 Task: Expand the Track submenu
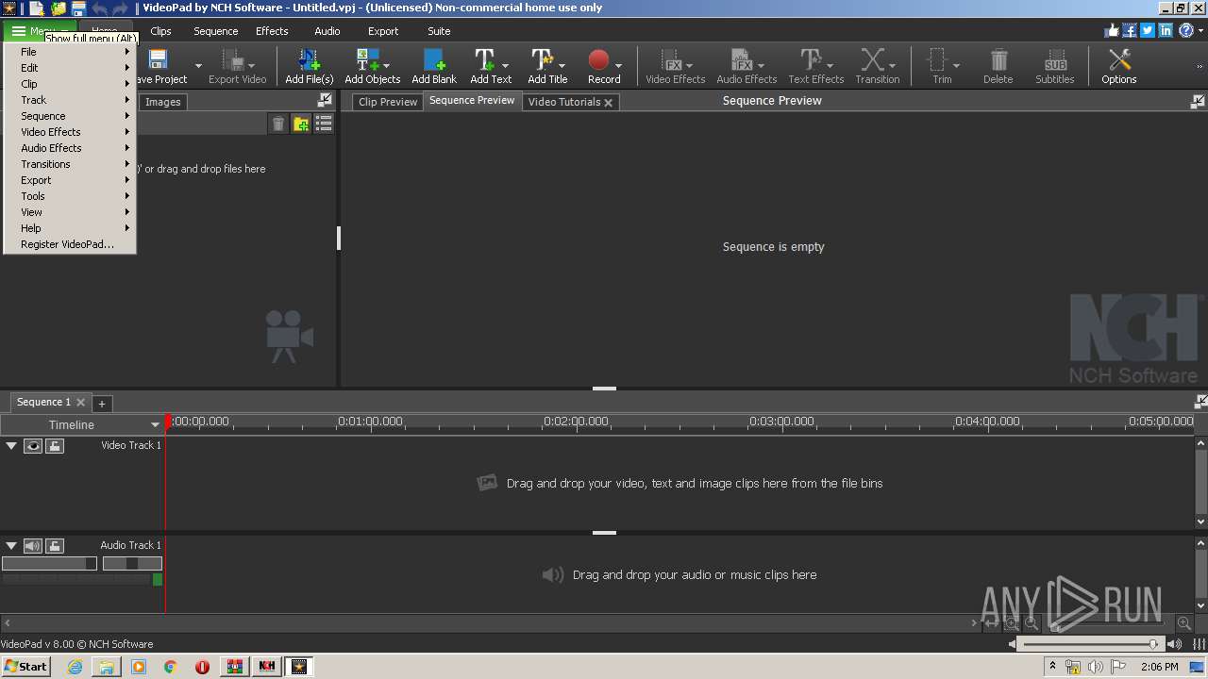pos(71,100)
